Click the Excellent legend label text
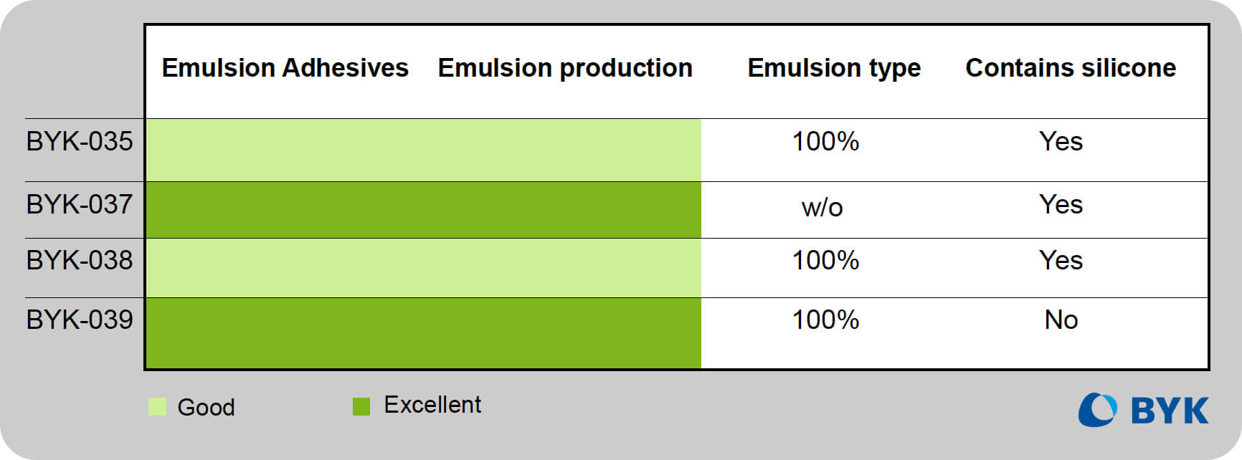Screen dimensions: 1242x460 pos(432,405)
